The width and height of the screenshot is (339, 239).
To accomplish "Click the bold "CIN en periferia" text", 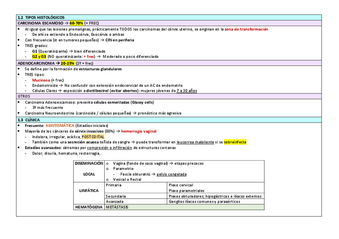I will click(x=120, y=40).
